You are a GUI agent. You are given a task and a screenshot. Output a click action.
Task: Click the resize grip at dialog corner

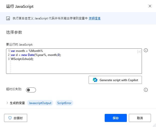click(x=154, y=125)
